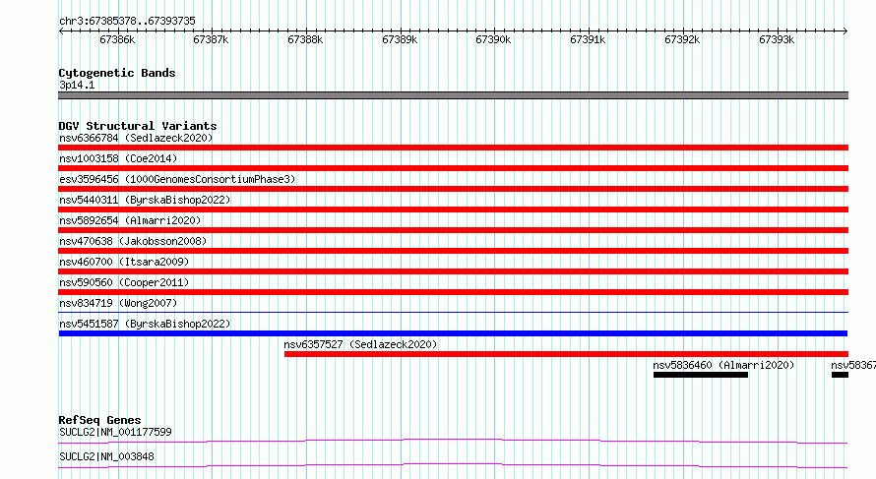Screen dimensions: 876x479
Task: Click the red bar under nsv470638
Action: point(453,251)
